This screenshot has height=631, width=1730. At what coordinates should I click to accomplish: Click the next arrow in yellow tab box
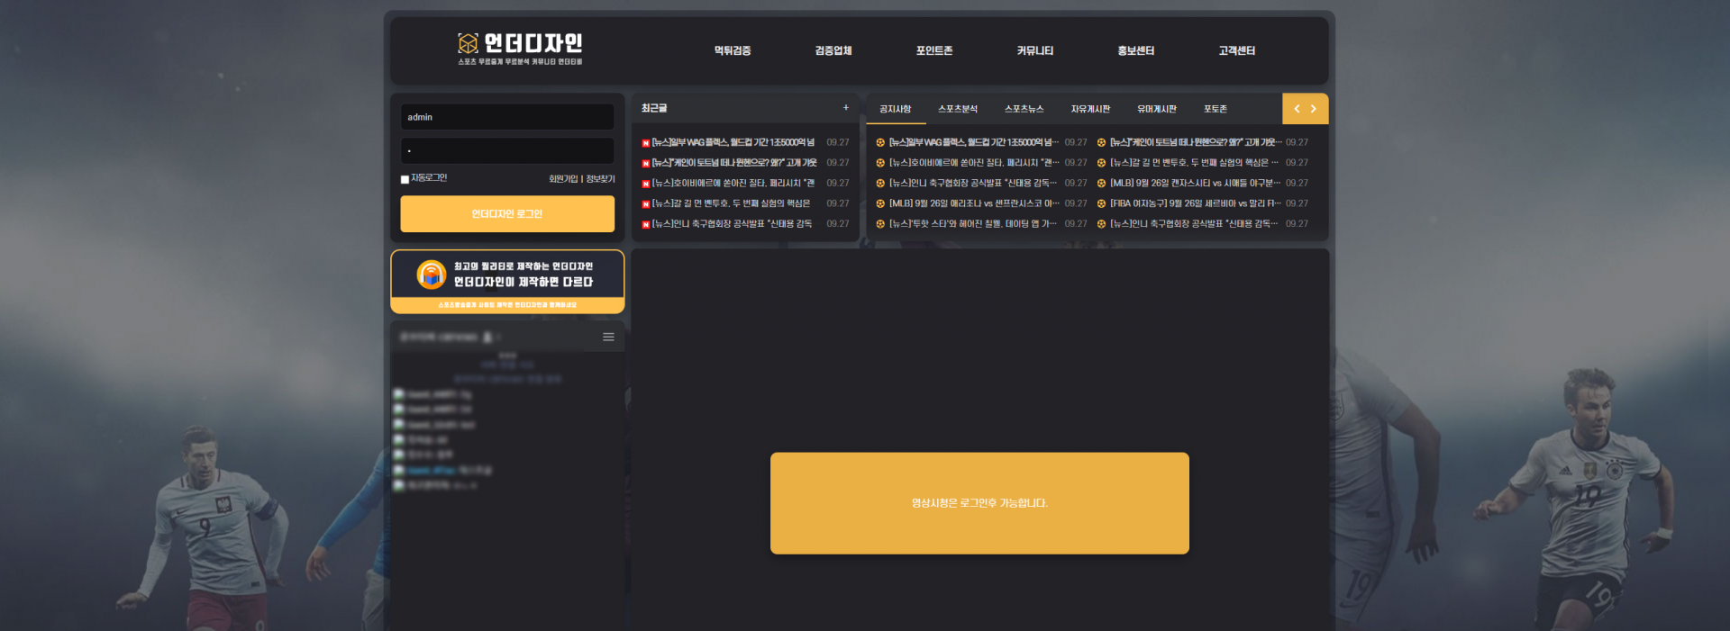click(x=1314, y=109)
